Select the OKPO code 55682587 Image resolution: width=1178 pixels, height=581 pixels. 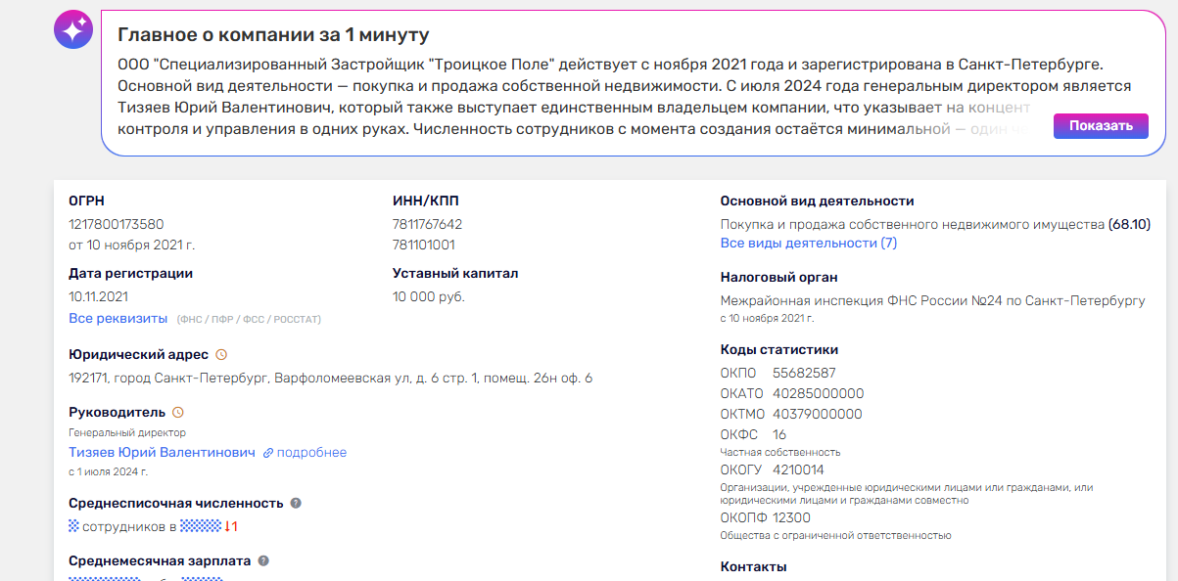[804, 373]
